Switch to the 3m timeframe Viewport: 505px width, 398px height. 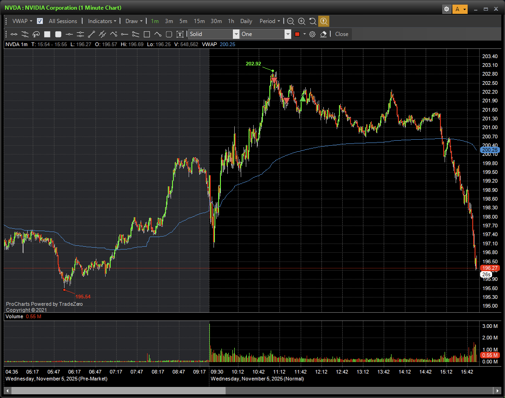(169, 21)
